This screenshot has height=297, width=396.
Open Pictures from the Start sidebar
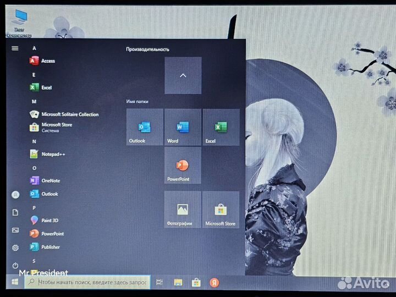(x=15, y=230)
